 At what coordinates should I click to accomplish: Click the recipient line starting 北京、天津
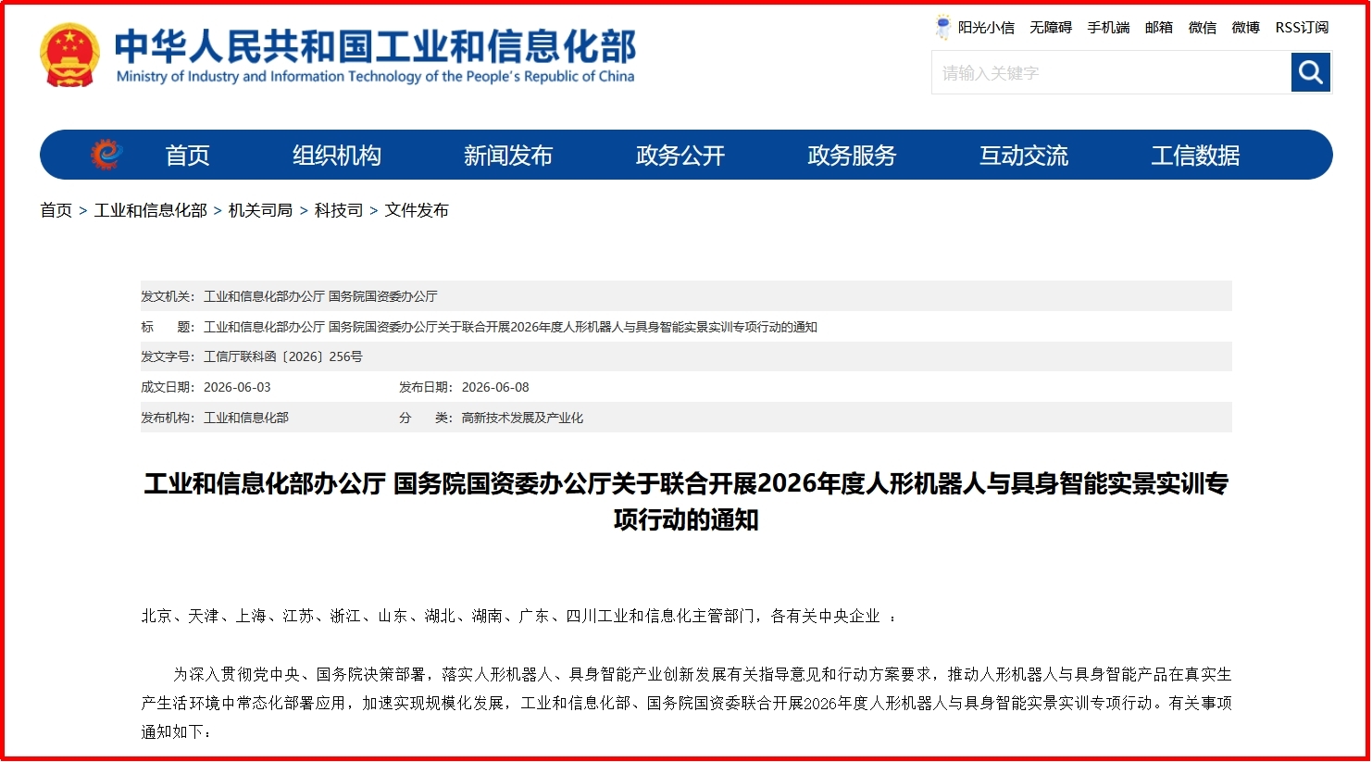[518, 616]
